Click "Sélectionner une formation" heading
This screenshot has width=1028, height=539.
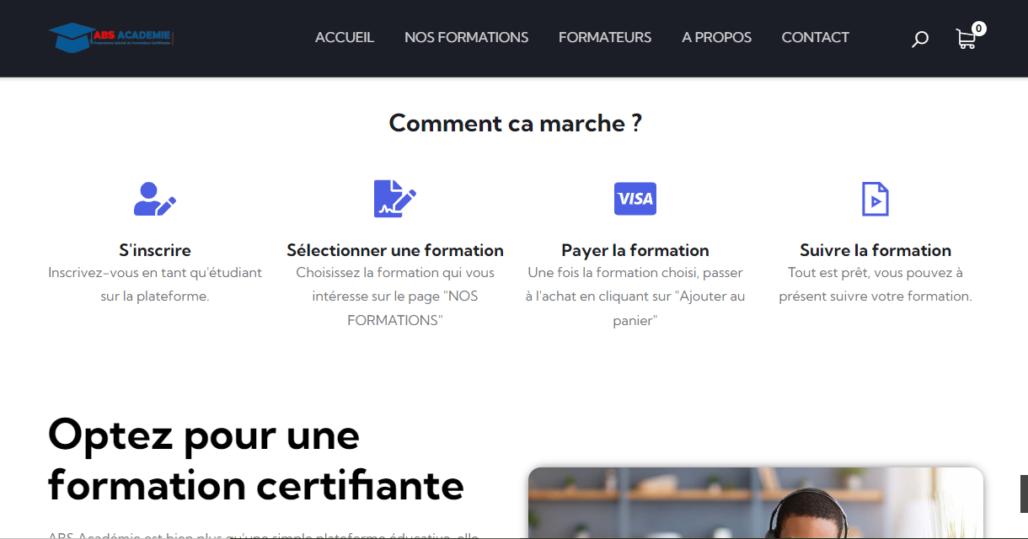click(395, 250)
